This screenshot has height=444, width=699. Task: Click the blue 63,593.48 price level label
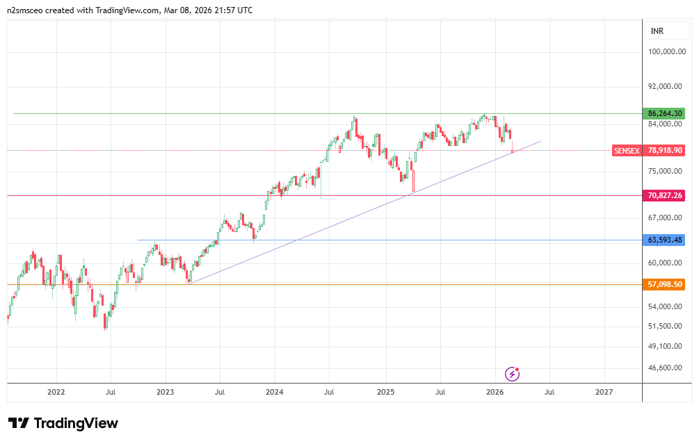tap(665, 240)
